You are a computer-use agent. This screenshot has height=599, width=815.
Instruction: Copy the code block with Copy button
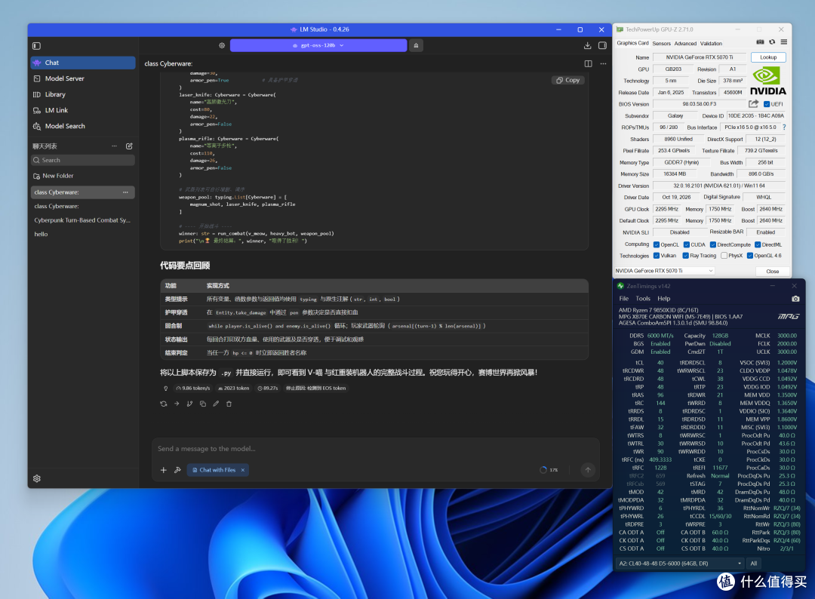567,80
